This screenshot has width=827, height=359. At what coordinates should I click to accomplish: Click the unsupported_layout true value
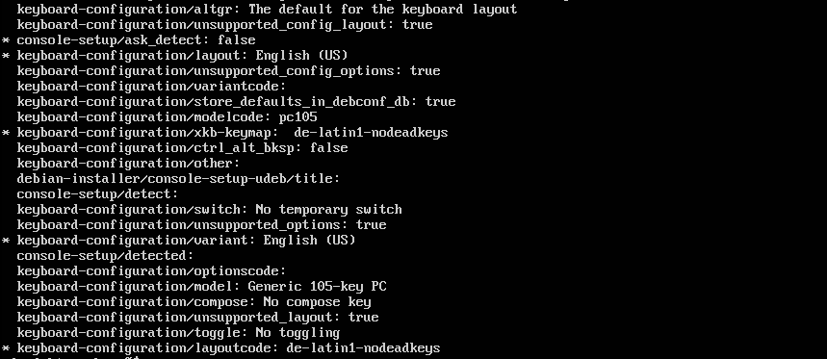[363, 318]
